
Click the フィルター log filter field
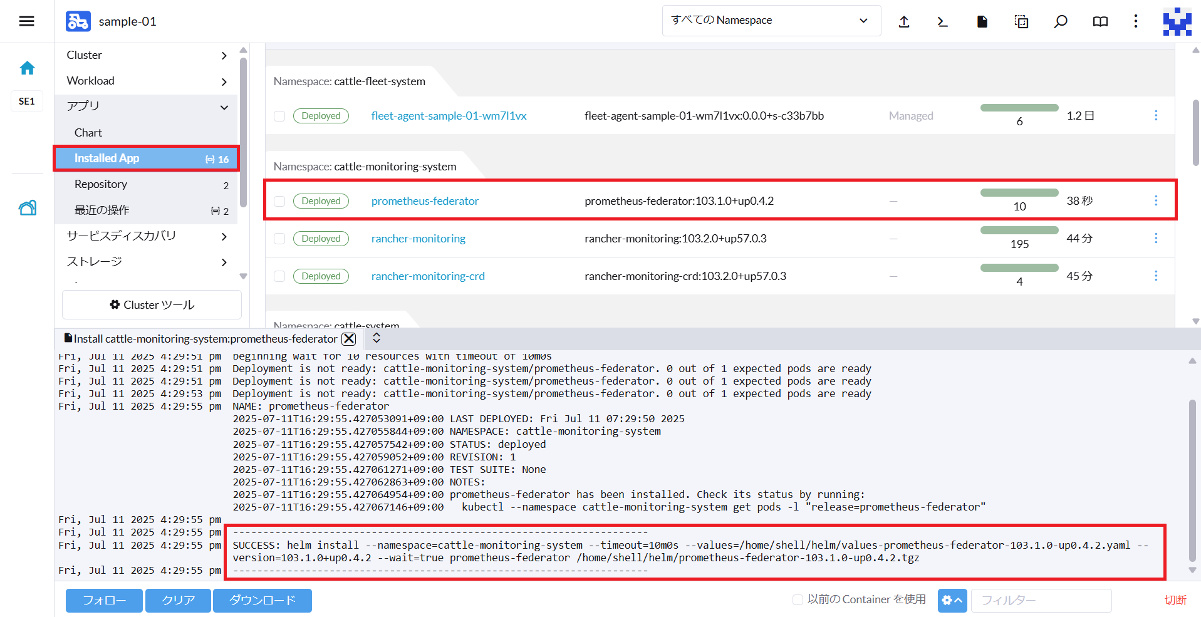(1040, 600)
